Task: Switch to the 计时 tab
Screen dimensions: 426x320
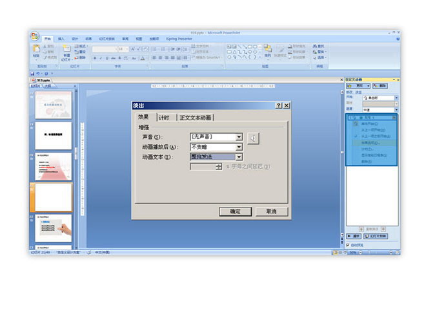Action: [x=164, y=118]
